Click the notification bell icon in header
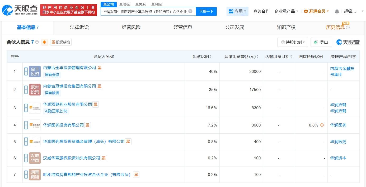 pyautogui.click(x=337, y=11)
